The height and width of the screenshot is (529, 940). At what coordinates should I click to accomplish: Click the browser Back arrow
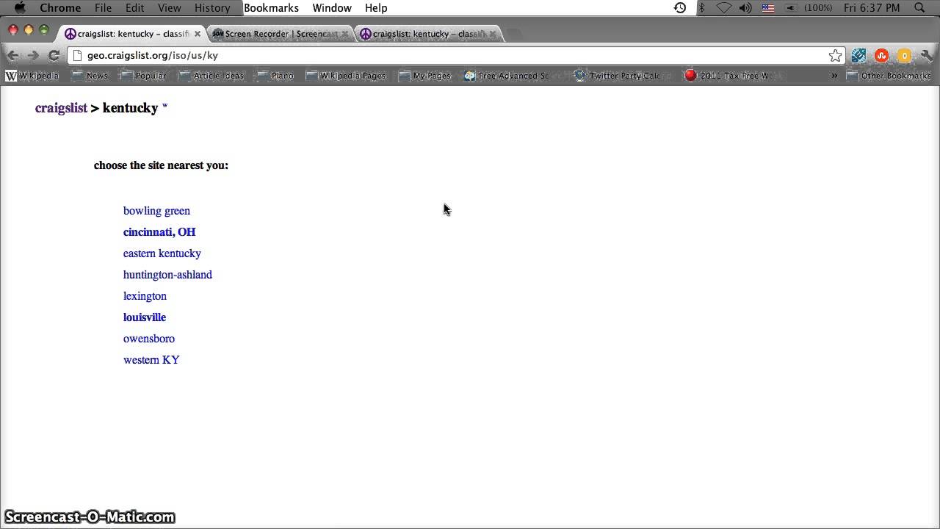coord(12,55)
